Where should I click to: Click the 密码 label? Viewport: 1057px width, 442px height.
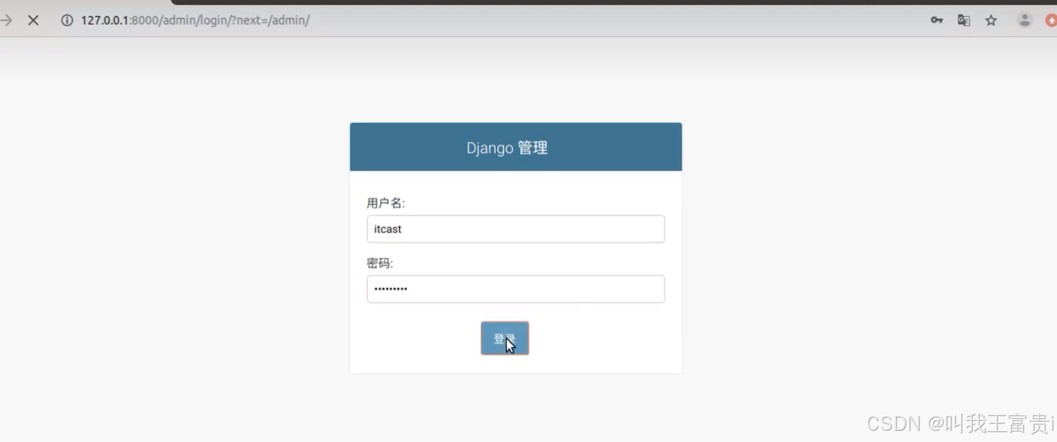[x=380, y=263]
